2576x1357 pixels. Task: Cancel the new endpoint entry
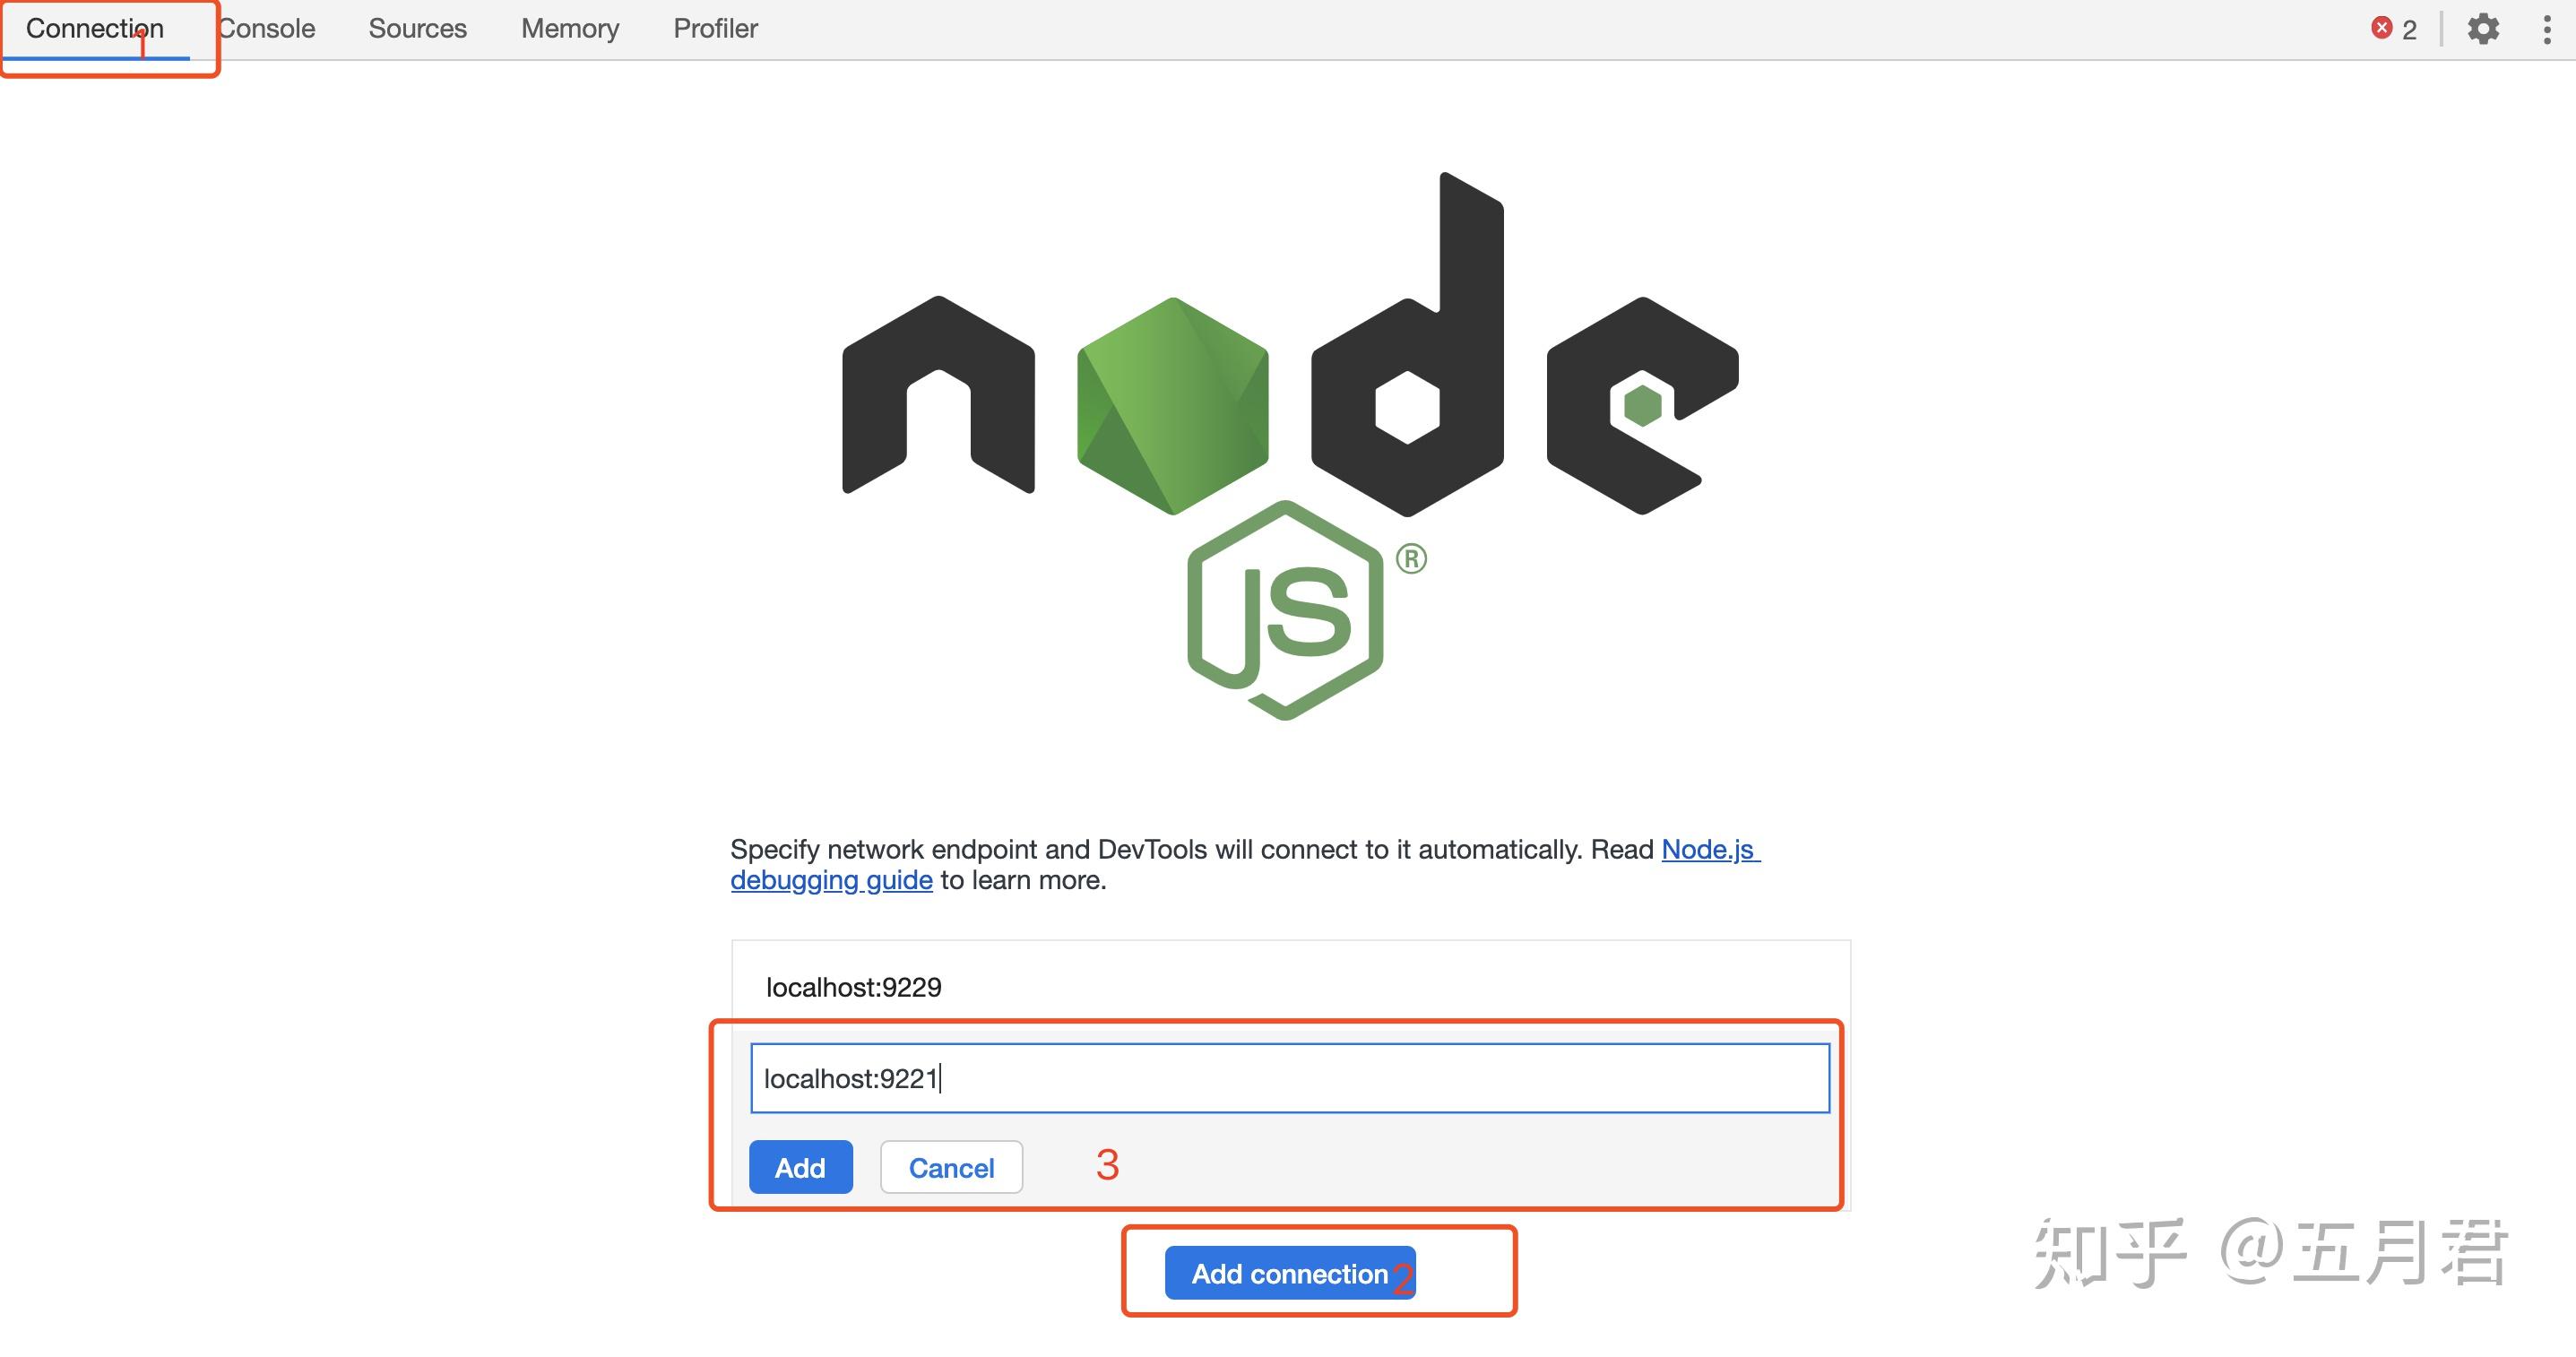coord(950,1167)
